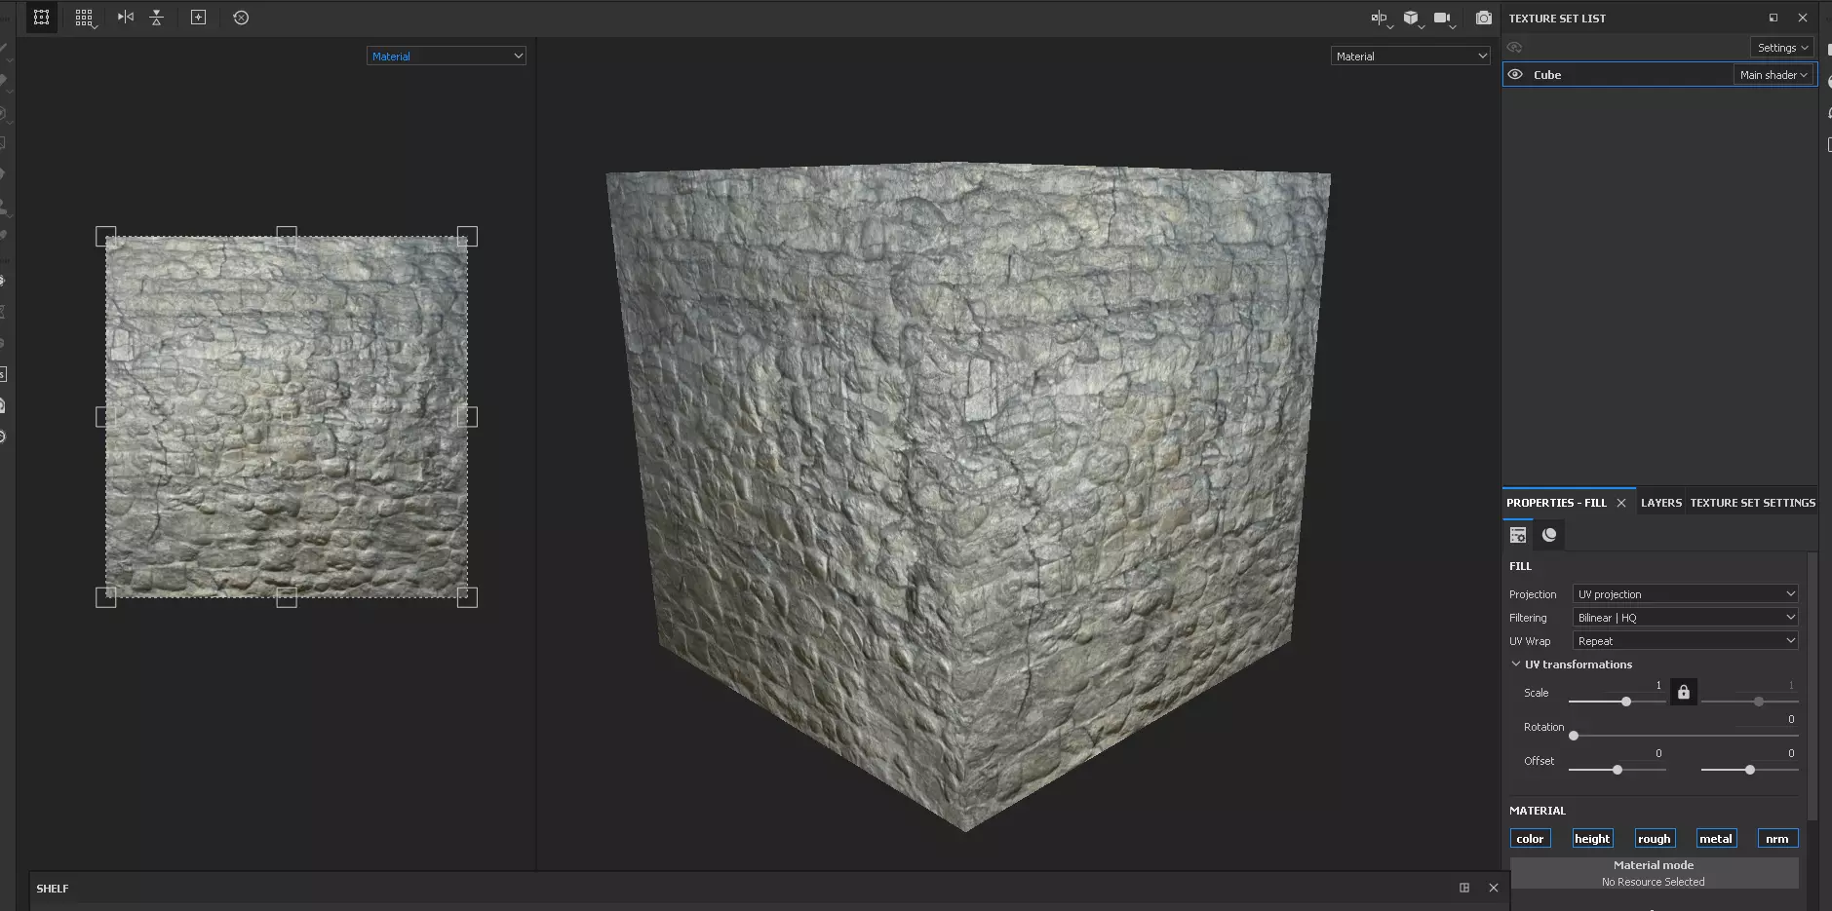Toggle the scale ratio lock

tap(1683, 692)
